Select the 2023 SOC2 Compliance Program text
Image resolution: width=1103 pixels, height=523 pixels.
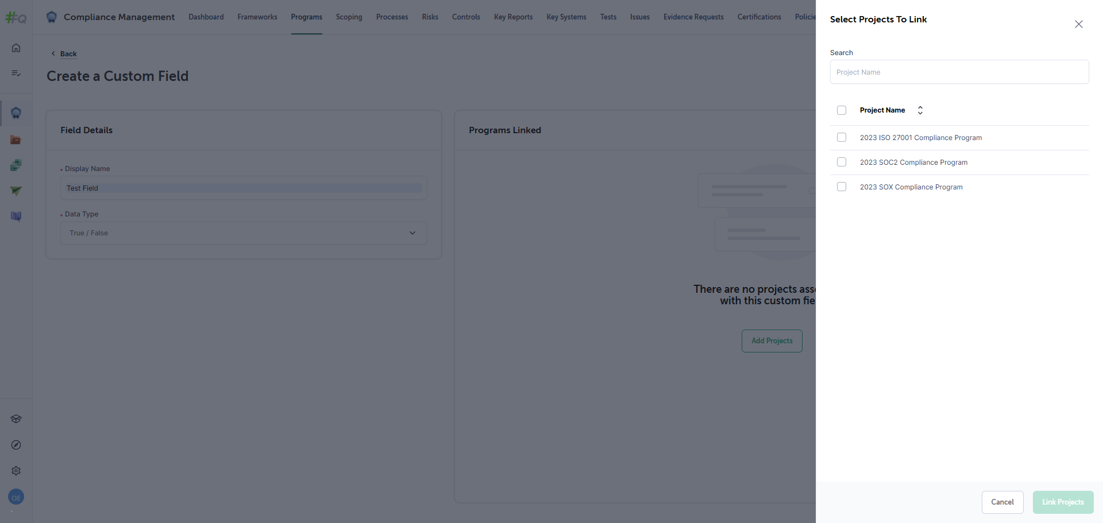click(x=913, y=162)
